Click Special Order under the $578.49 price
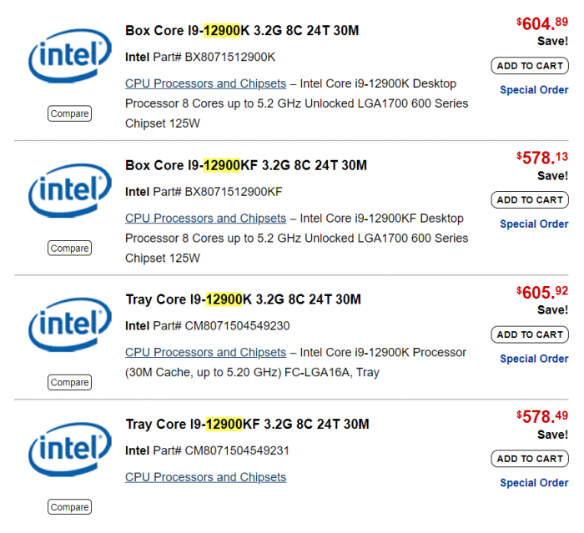This screenshot has width=584, height=533. click(534, 483)
